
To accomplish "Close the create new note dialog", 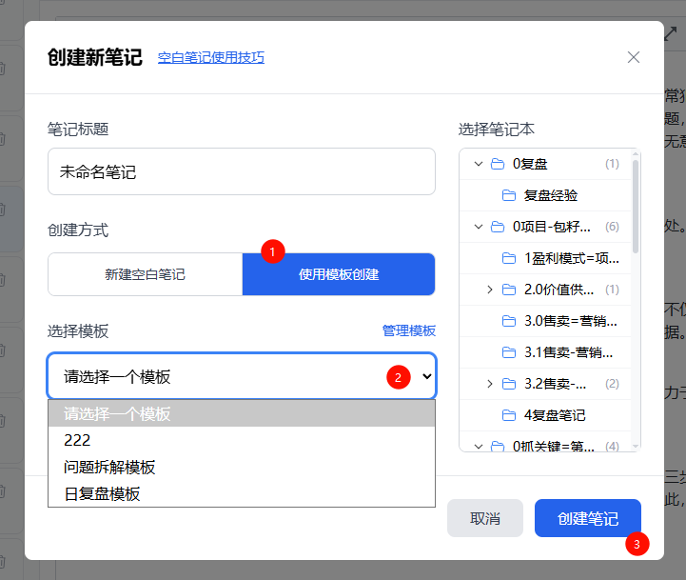I will 634,57.
